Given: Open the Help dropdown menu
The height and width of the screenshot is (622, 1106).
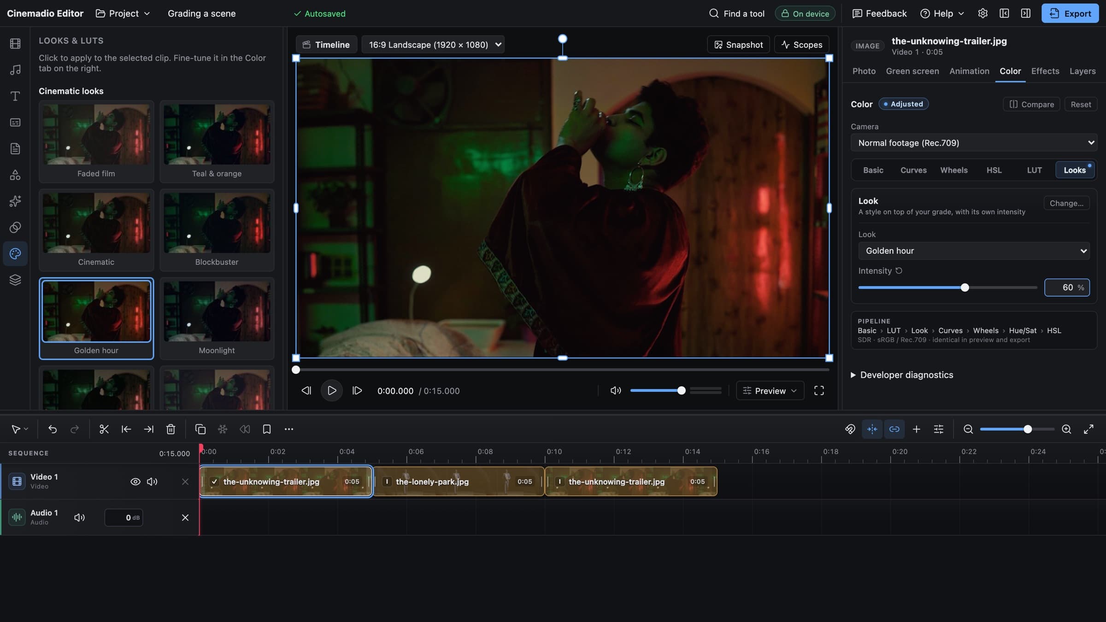Looking at the screenshot, I should tap(942, 13).
